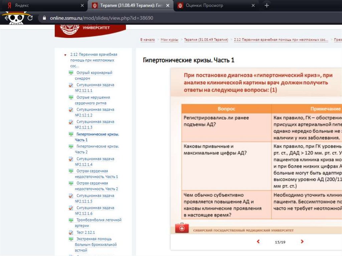342x256 pixels.
Task: Click the university logo banner
Action: coord(90,30)
